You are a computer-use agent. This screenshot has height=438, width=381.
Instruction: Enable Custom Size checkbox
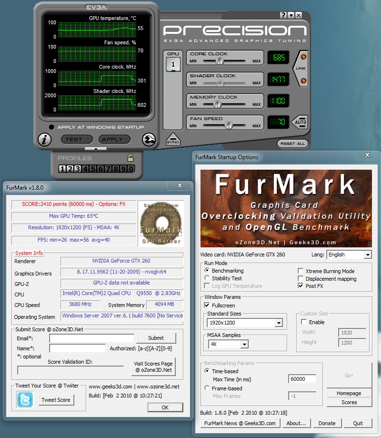click(304, 322)
